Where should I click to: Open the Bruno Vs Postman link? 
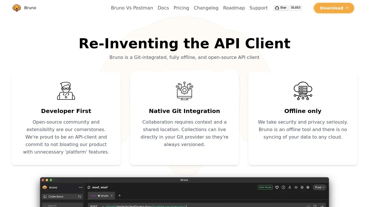coord(132,8)
